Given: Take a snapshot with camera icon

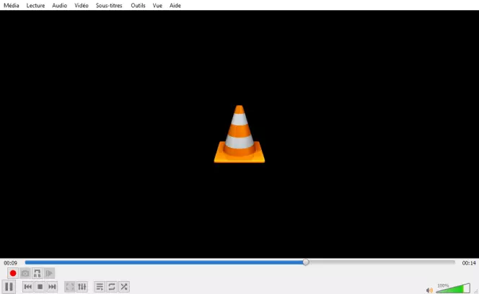Looking at the screenshot, I should pos(25,273).
